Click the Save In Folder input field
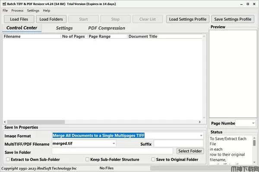 tap(112, 151)
